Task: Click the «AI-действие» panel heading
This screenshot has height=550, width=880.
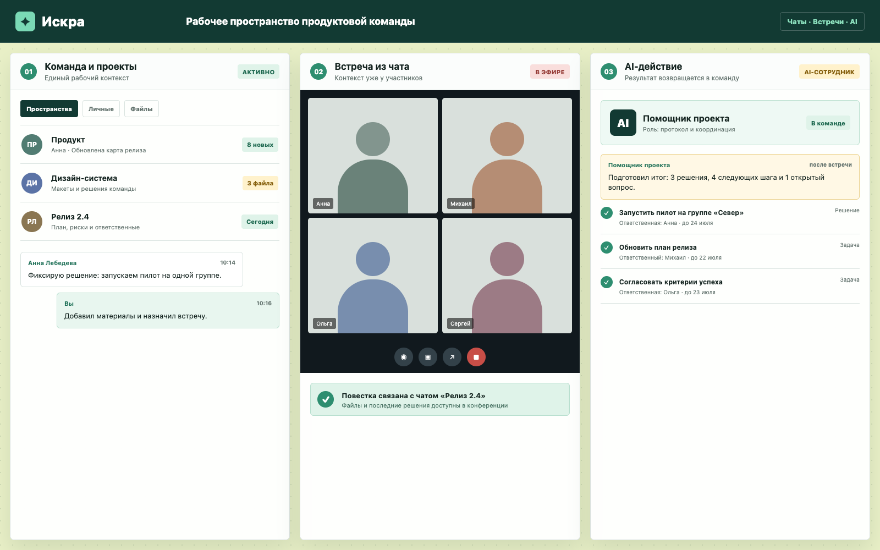Action: [x=653, y=67]
